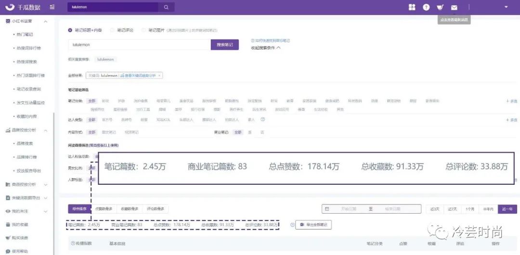Screen dimensions: 520x255
Task: Open the grid apps icon in header
Action: pos(412,7)
